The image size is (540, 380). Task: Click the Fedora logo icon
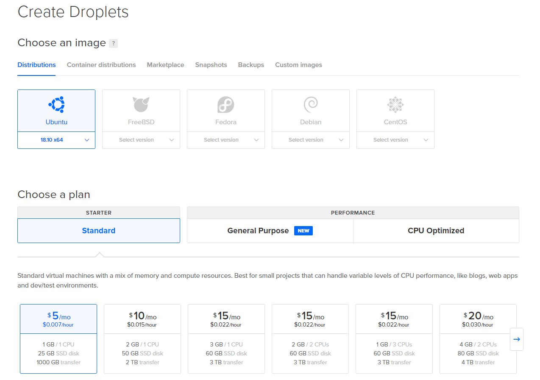(x=226, y=104)
